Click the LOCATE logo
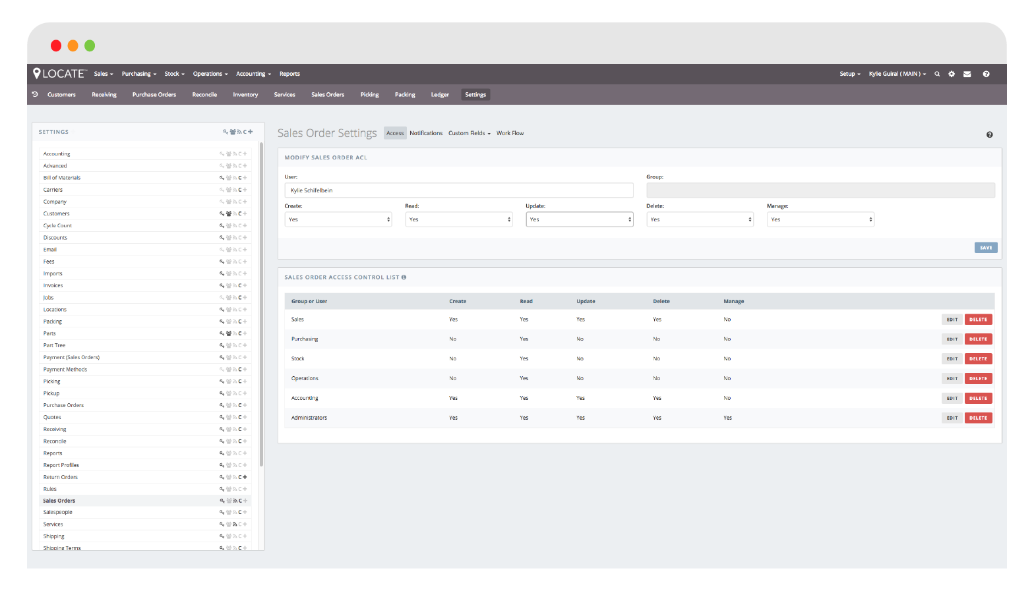This screenshot has width=1034, height=589. click(59, 73)
